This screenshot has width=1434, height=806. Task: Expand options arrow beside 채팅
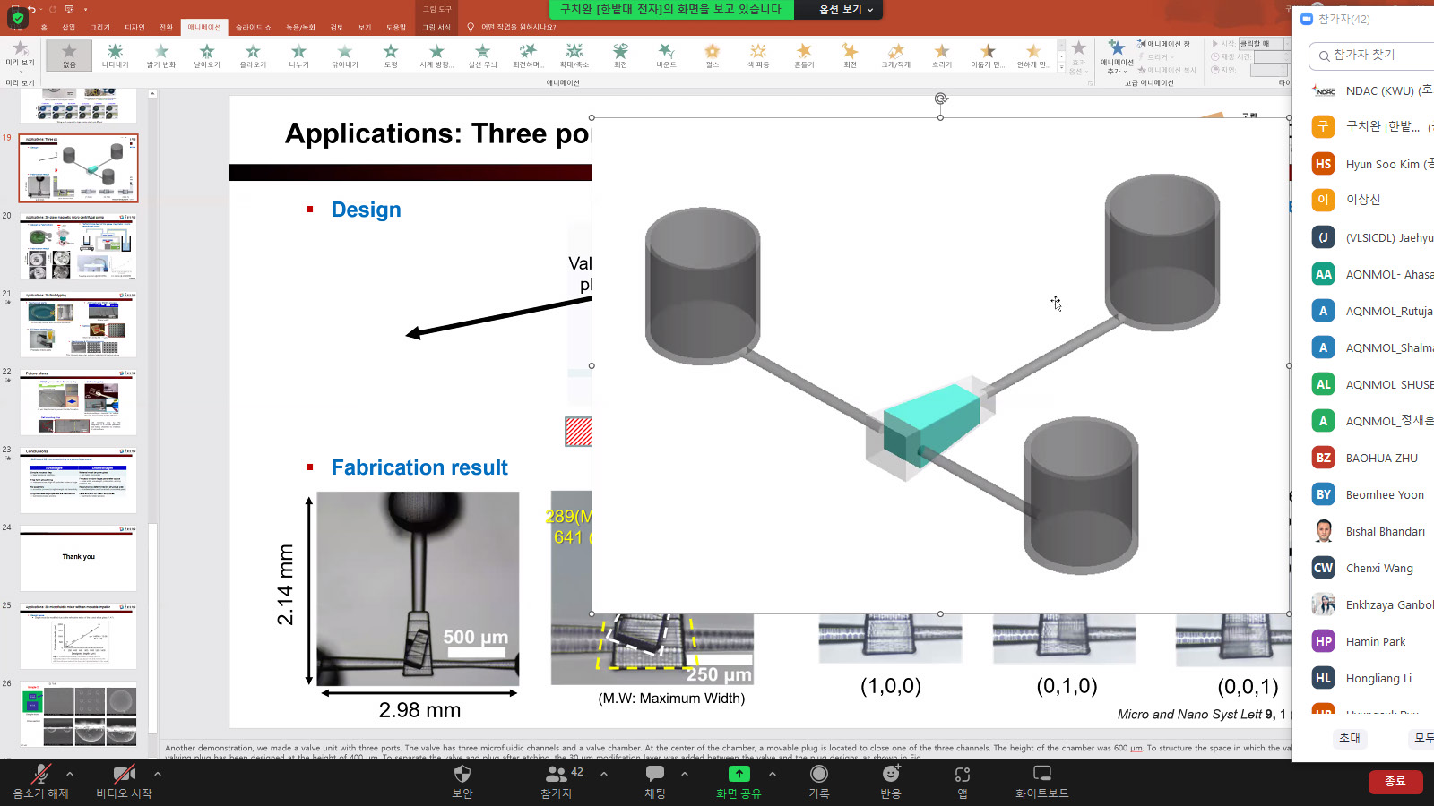pyautogui.click(x=685, y=774)
